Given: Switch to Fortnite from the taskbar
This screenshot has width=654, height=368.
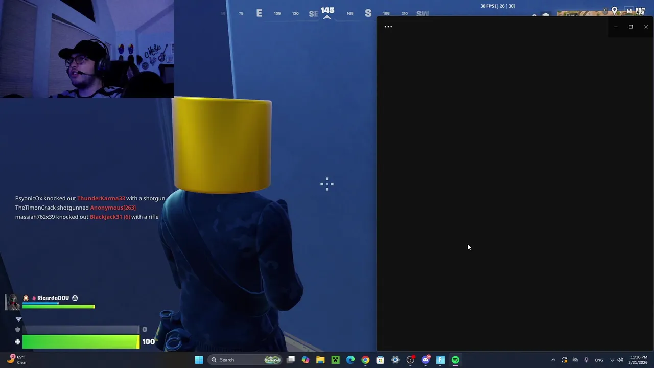Looking at the screenshot, I should coord(440,360).
